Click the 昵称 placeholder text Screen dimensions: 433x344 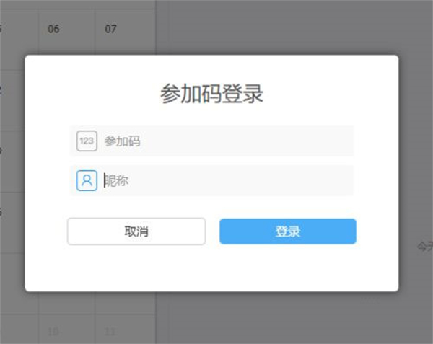tap(116, 180)
